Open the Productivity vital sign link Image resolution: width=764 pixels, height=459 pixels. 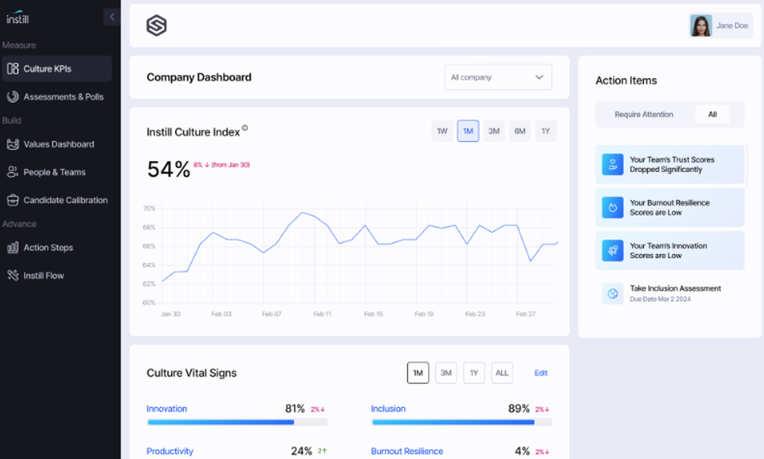[x=170, y=451]
